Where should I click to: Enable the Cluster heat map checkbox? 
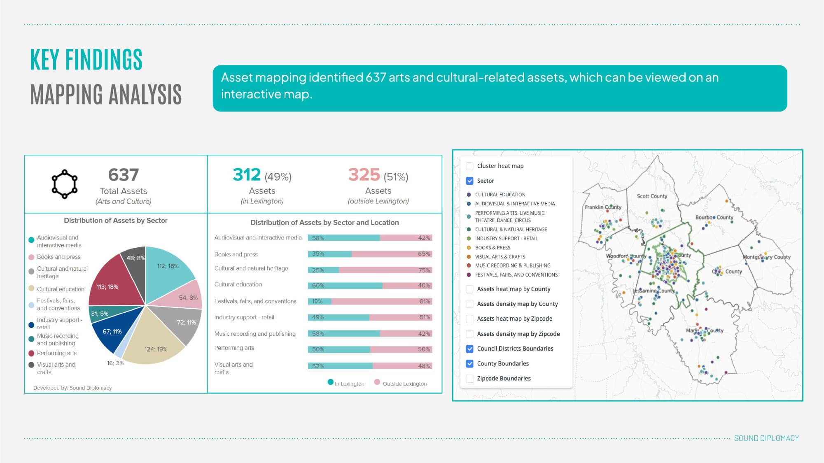pyautogui.click(x=469, y=166)
